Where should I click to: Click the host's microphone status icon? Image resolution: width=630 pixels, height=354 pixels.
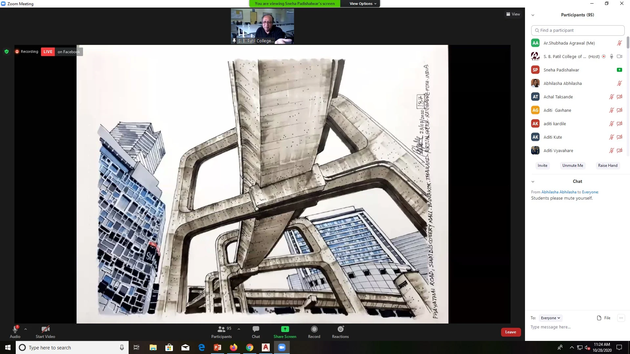click(x=612, y=56)
